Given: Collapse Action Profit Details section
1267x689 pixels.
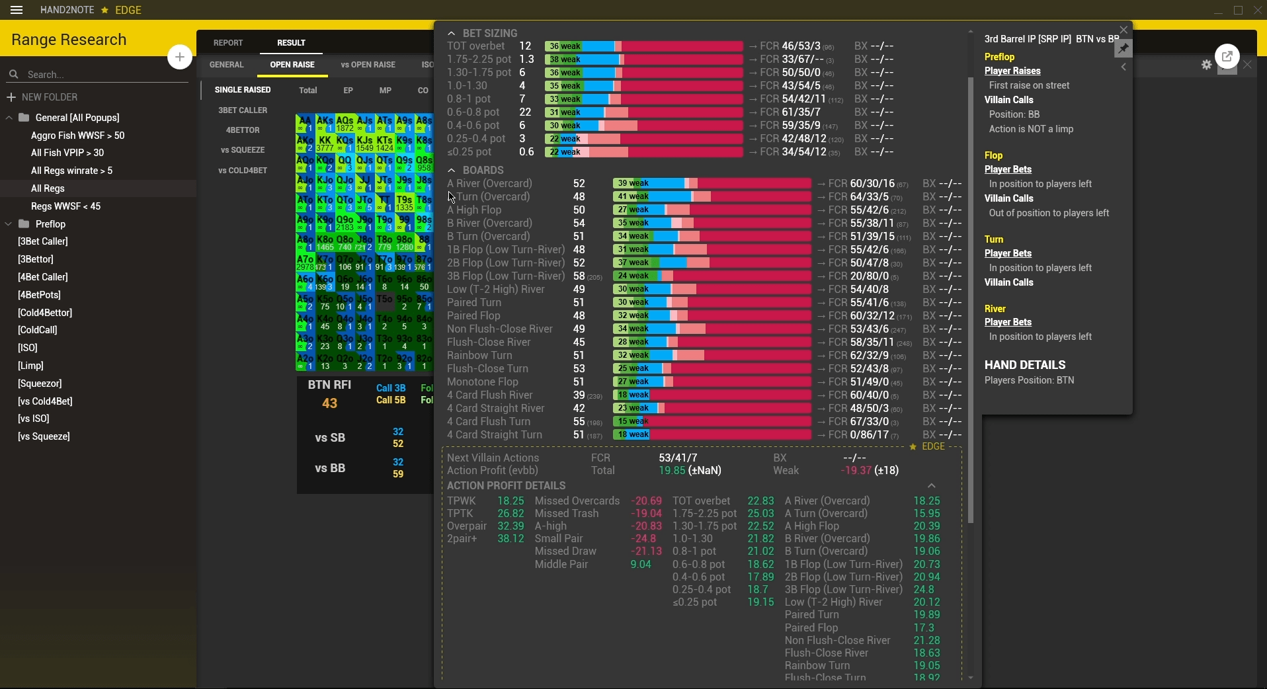Looking at the screenshot, I should coord(931,486).
